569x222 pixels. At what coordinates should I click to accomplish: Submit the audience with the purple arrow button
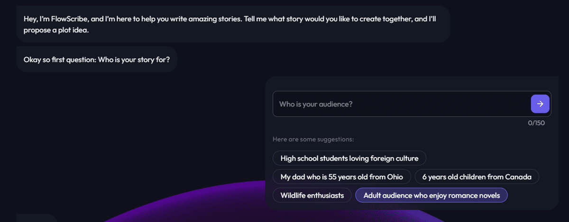click(540, 104)
